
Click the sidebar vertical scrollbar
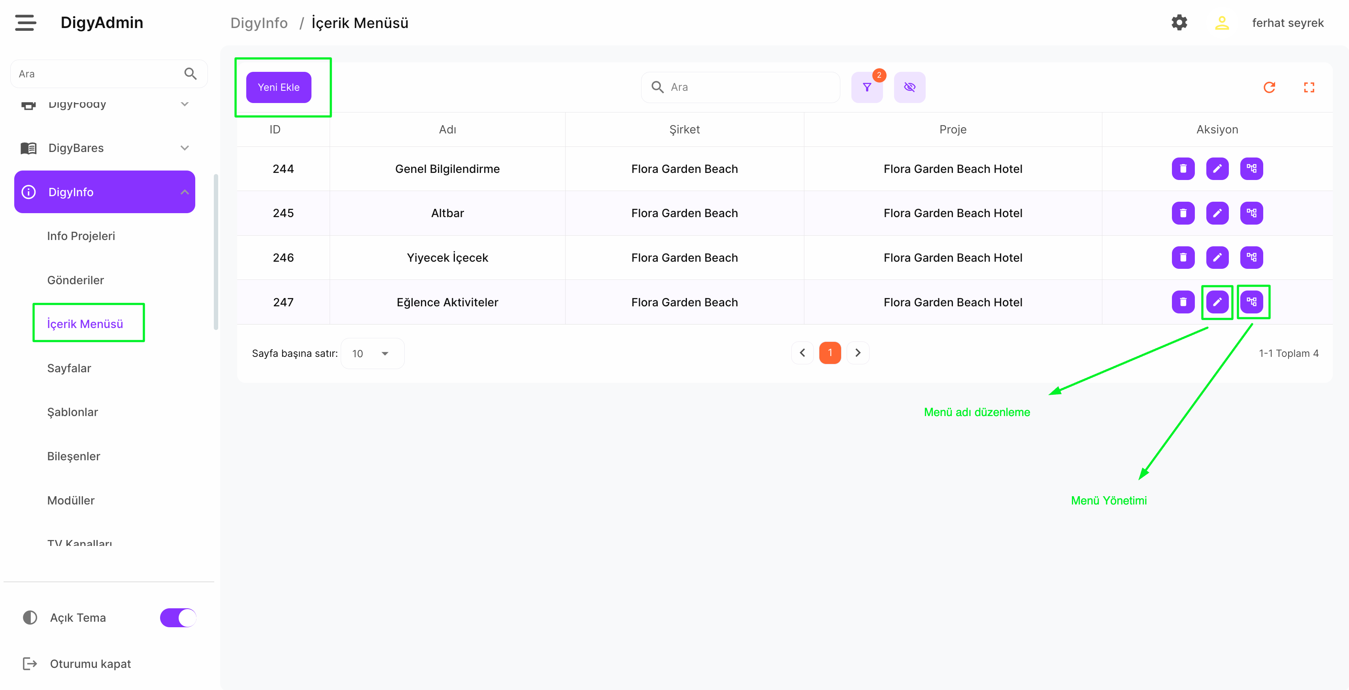[216, 252]
